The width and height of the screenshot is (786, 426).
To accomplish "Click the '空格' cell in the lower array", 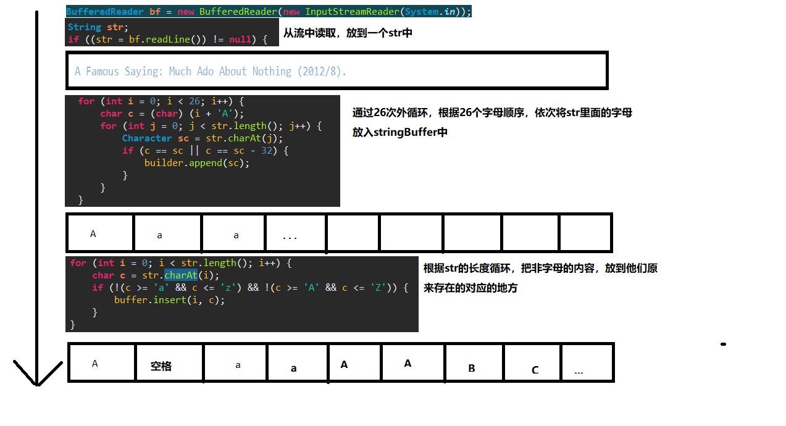I will [x=169, y=362].
